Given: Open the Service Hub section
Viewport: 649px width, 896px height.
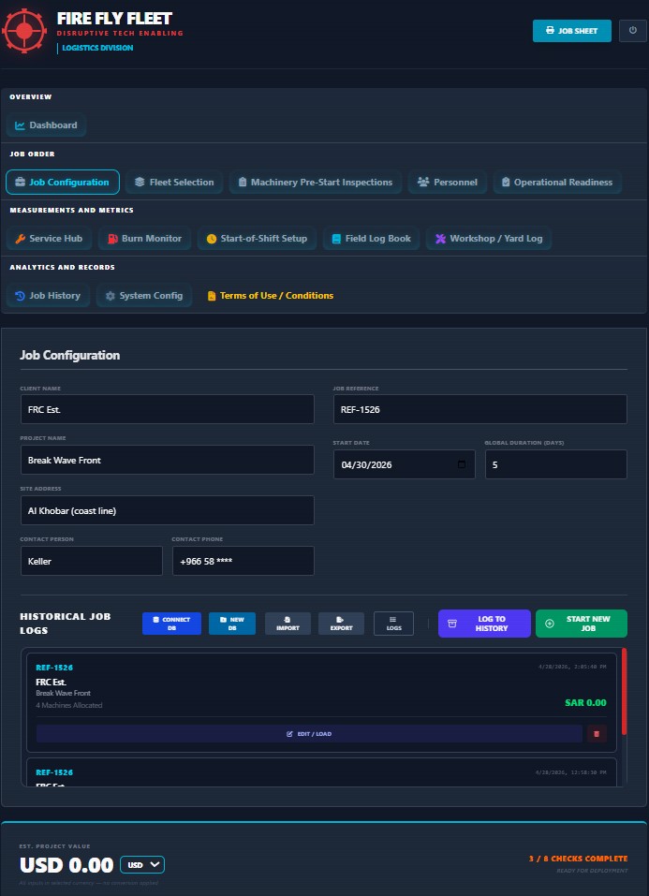Looking at the screenshot, I should (50, 239).
